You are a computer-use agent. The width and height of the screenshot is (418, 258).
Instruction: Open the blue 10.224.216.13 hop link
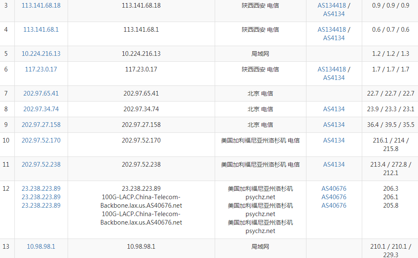(x=41, y=54)
